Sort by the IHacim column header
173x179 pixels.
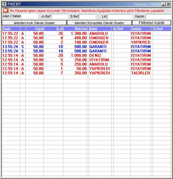pos(75,29)
